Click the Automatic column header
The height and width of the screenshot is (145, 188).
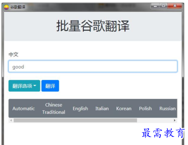click(x=24, y=108)
